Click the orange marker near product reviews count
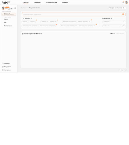Screen dimensions: 129x145 point(56,24)
